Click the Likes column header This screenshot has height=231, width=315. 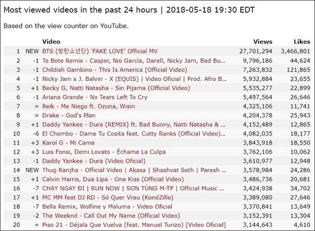[x=301, y=42]
